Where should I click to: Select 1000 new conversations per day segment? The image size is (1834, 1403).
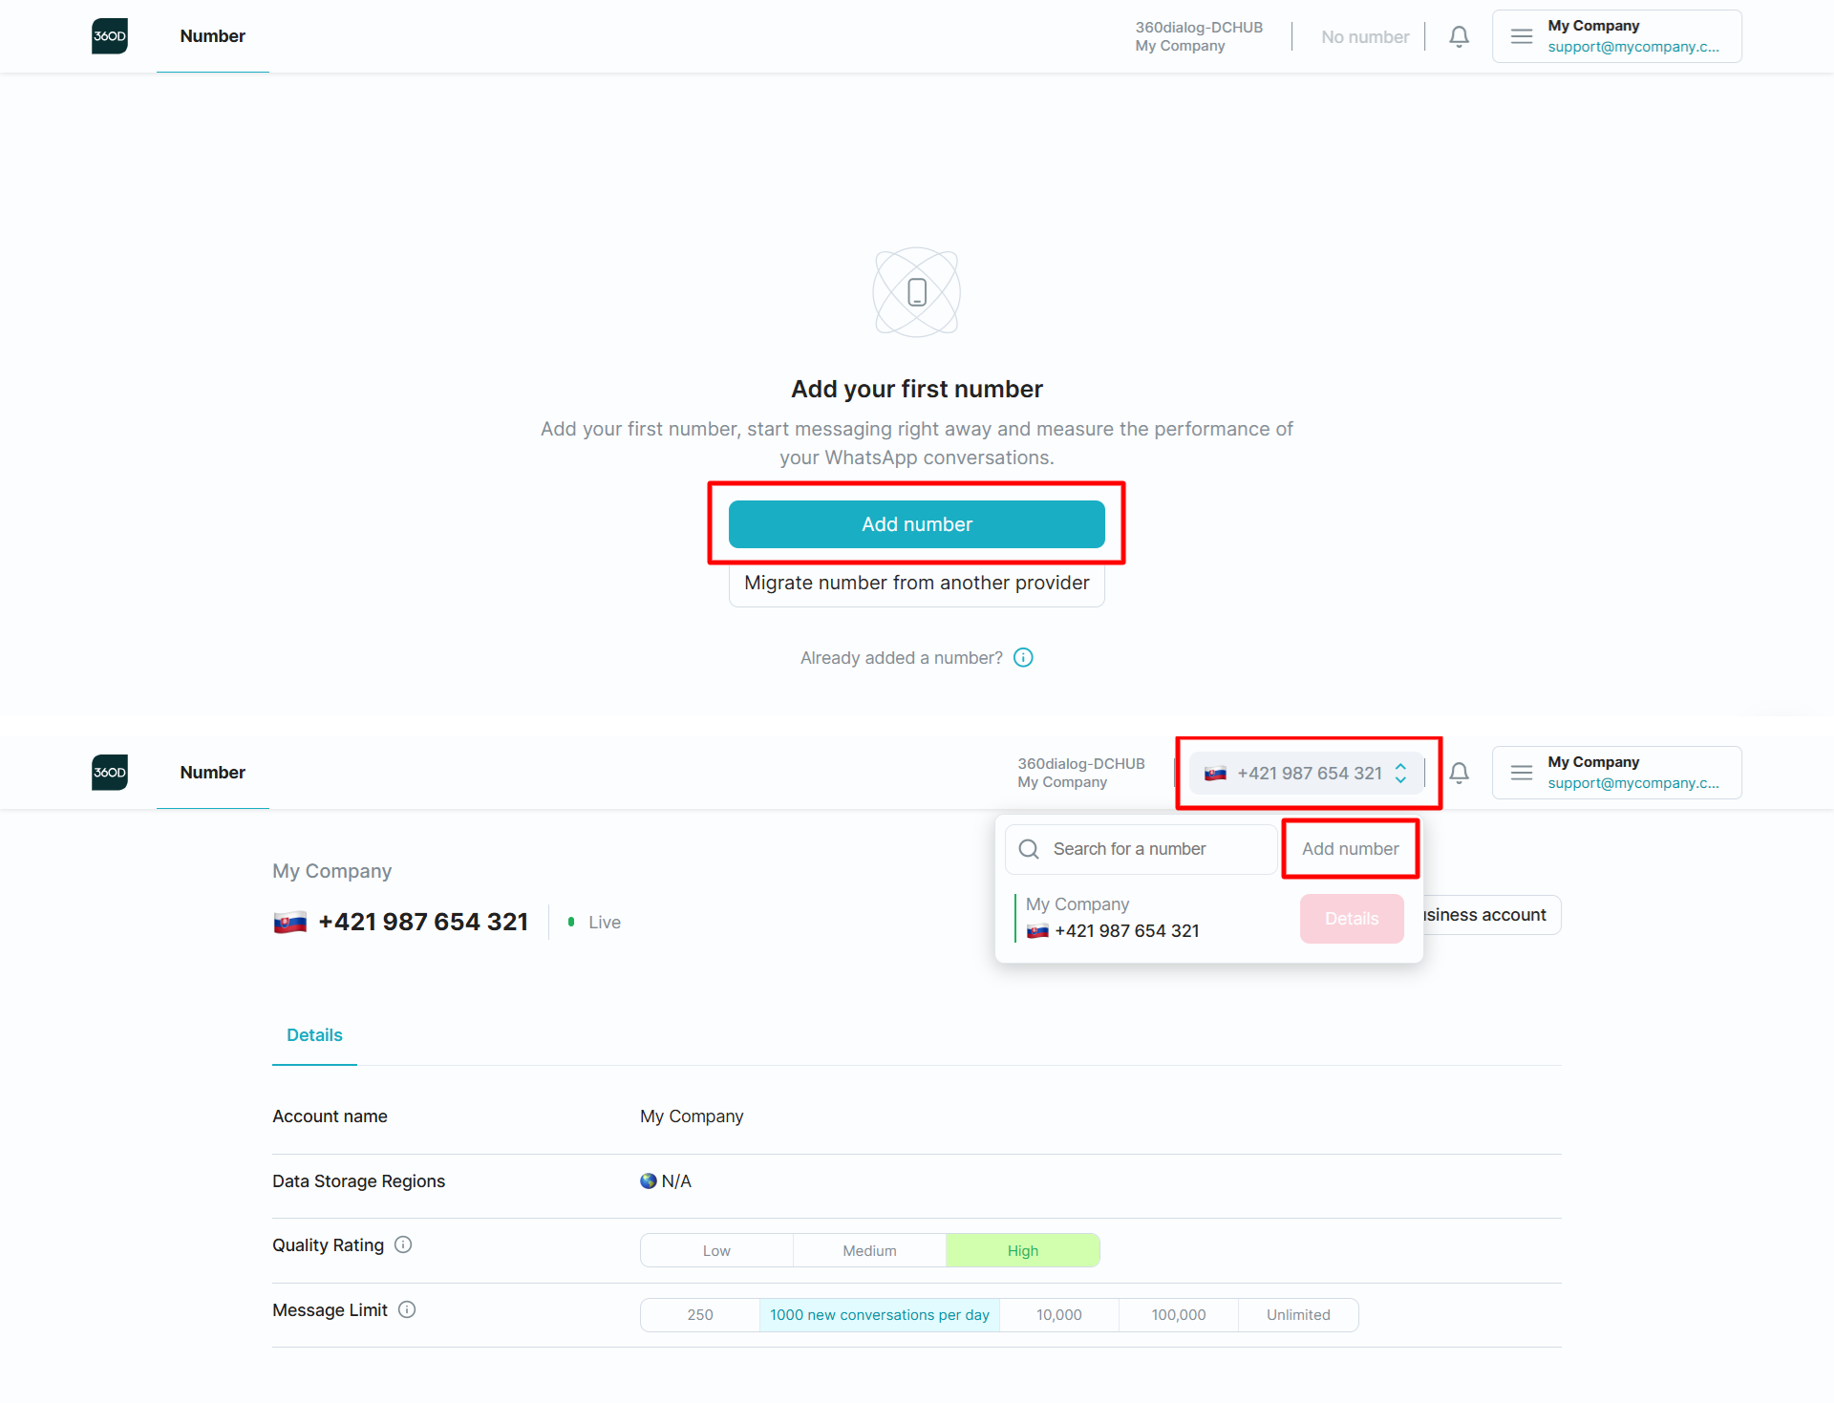879,1315
